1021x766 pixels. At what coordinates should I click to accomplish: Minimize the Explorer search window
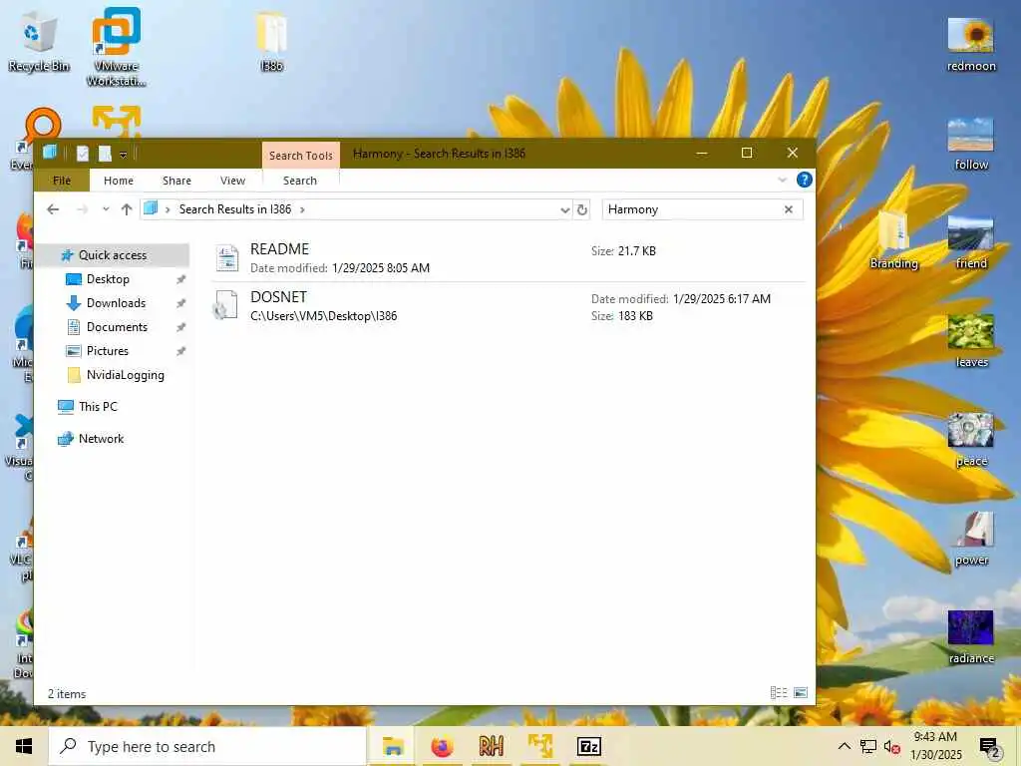tap(702, 153)
